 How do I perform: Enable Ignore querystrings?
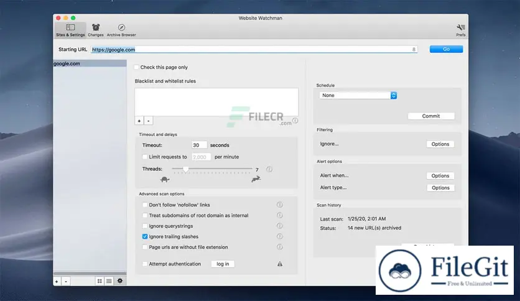click(144, 226)
